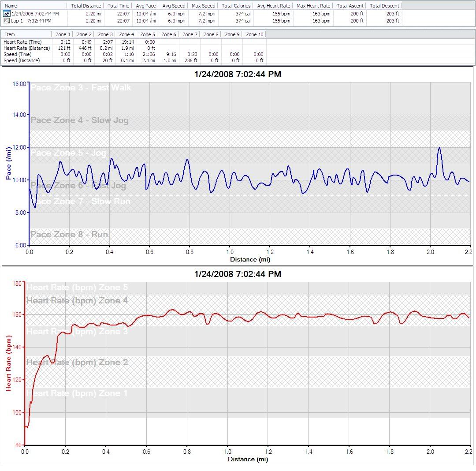Select the Heart Rate (Time) row
This screenshot has width=476, height=471.
[22, 41]
